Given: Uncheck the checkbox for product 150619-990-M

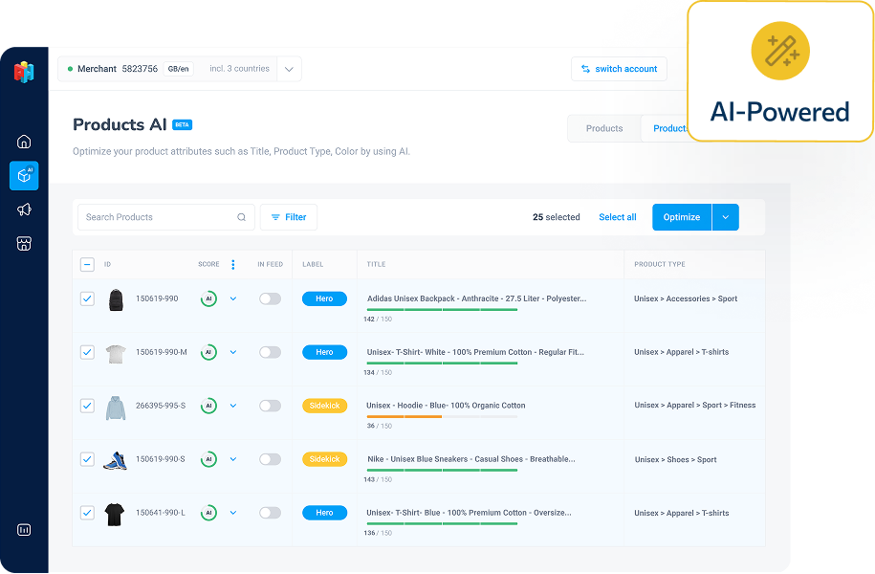Looking at the screenshot, I should [x=87, y=352].
